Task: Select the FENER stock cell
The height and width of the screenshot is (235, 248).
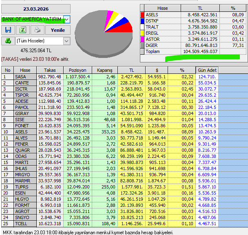Action: 25,144
